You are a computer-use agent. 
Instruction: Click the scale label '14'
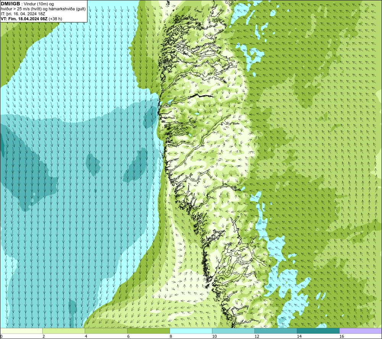[x=299, y=337]
